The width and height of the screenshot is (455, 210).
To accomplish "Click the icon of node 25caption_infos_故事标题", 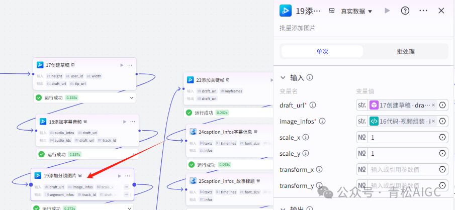I will [193, 181].
